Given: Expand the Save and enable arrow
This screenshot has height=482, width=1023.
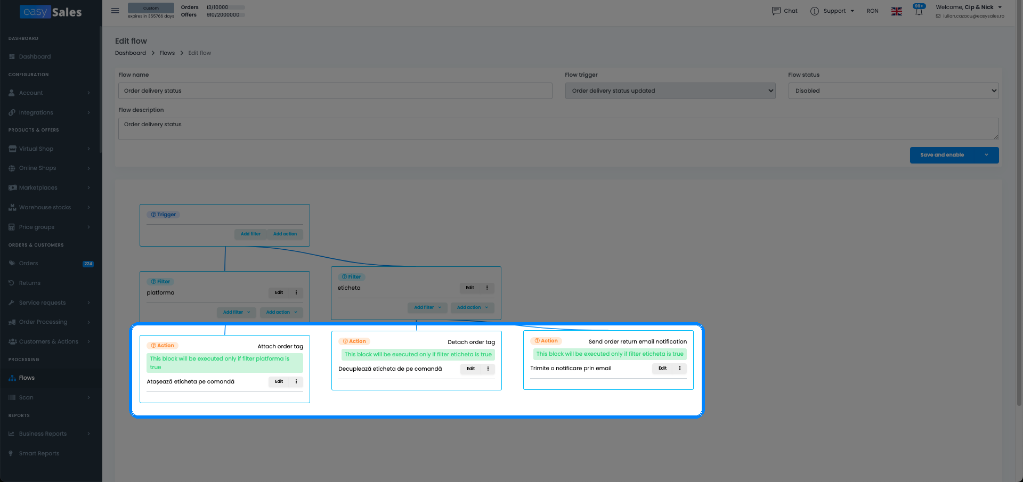Looking at the screenshot, I should 986,155.
